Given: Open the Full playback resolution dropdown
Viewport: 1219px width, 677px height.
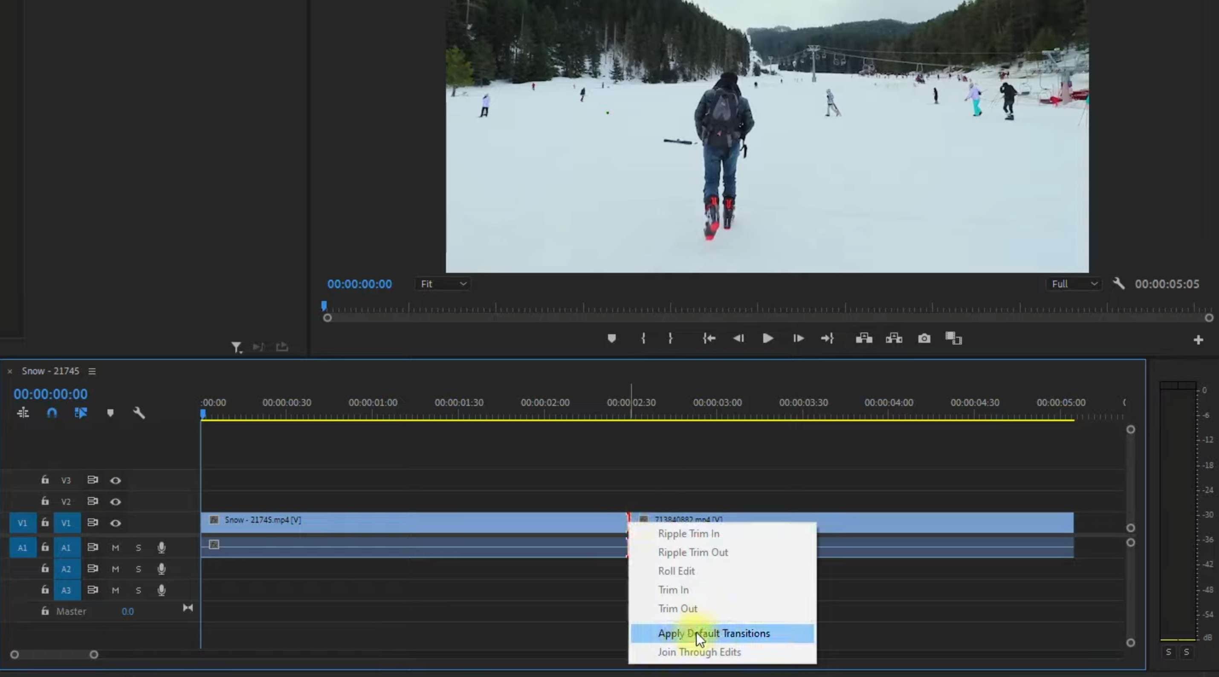Looking at the screenshot, I should tap(1073, 284).
